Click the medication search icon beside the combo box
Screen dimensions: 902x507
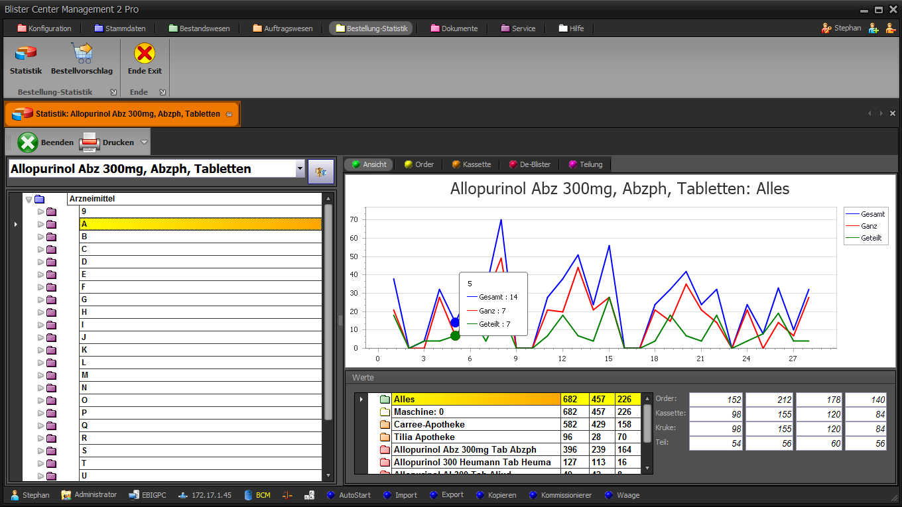pyautogui.click(x=321, y=171)
